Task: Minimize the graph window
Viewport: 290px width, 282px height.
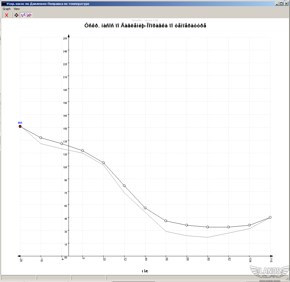Action: click(x=277, y=4)
